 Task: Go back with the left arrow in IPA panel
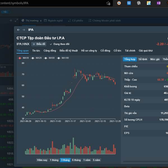pos(18,30)
